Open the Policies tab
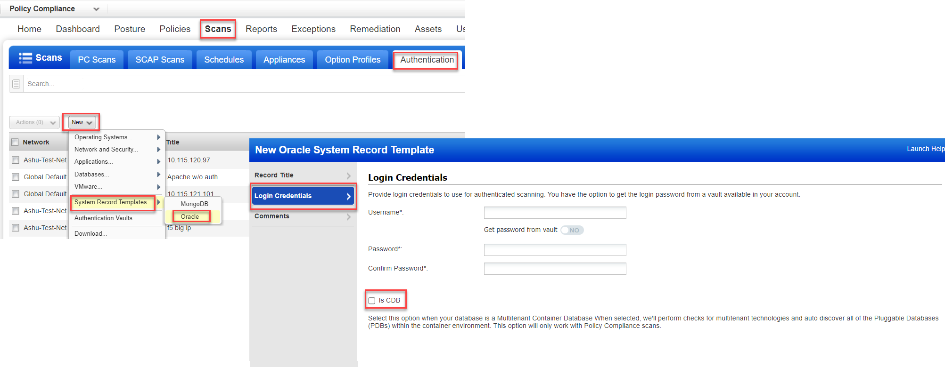Viewport: 945px width, 367px height. [175, 29]
